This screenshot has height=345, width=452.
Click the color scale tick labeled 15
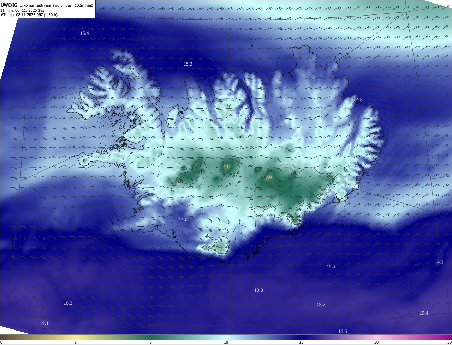pos(301,342)
